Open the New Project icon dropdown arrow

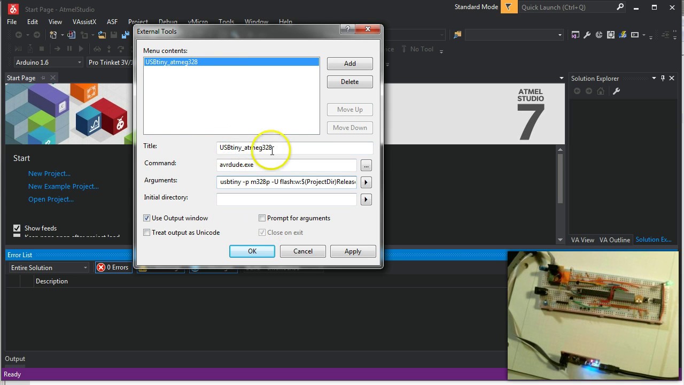click(62, 35)
